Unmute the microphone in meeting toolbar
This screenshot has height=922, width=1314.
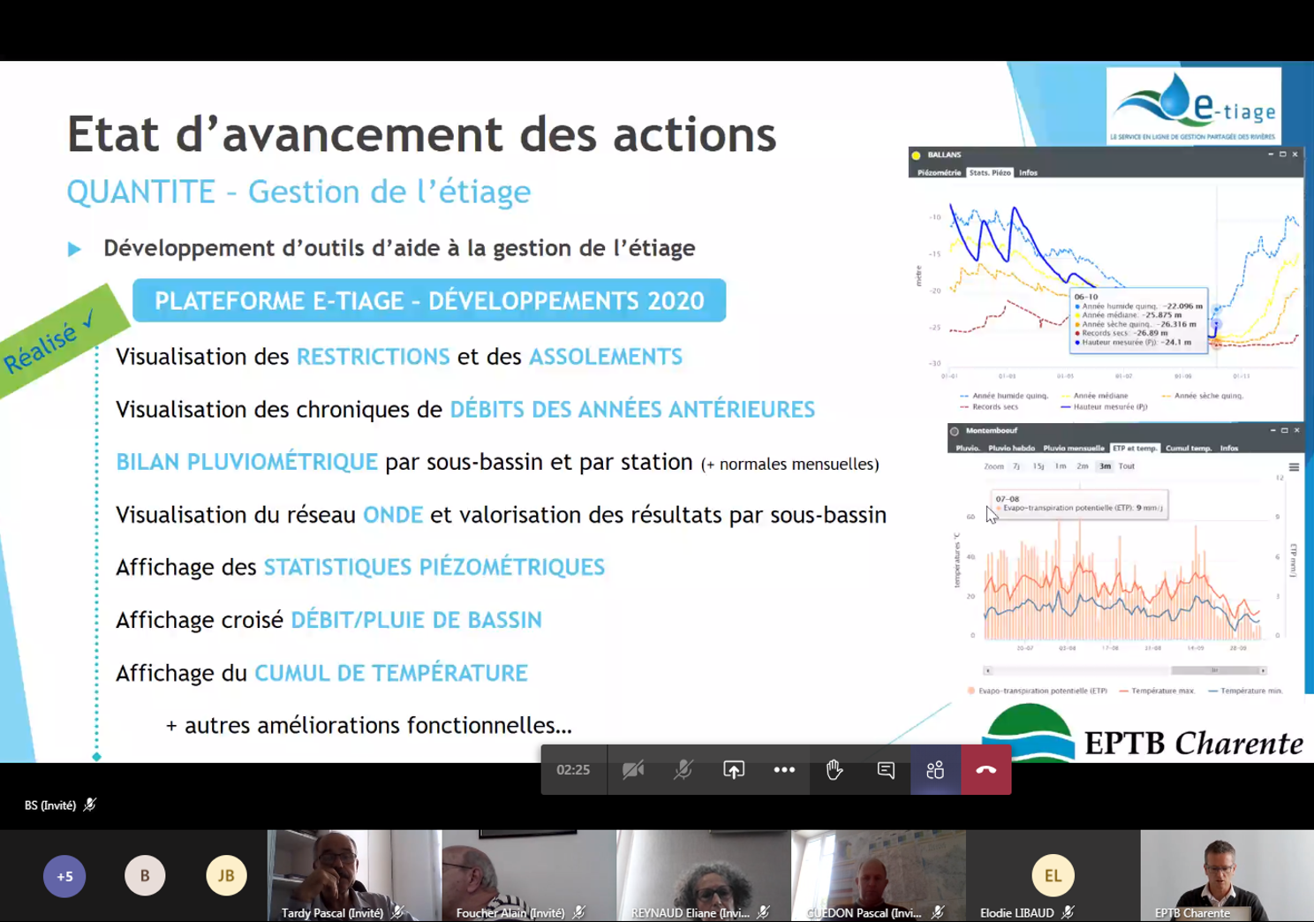(x=683, y=770)
